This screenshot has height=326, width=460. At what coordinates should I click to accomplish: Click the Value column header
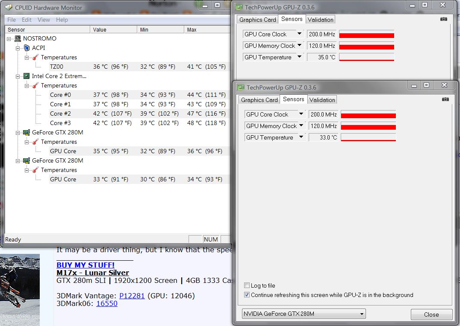(114, 29)
